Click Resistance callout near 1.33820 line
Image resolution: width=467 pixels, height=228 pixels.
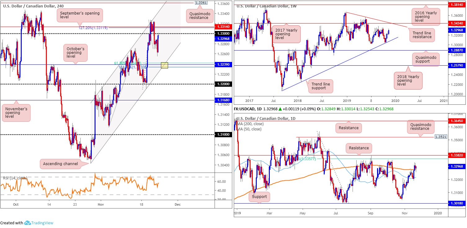[x=359, y=148]
